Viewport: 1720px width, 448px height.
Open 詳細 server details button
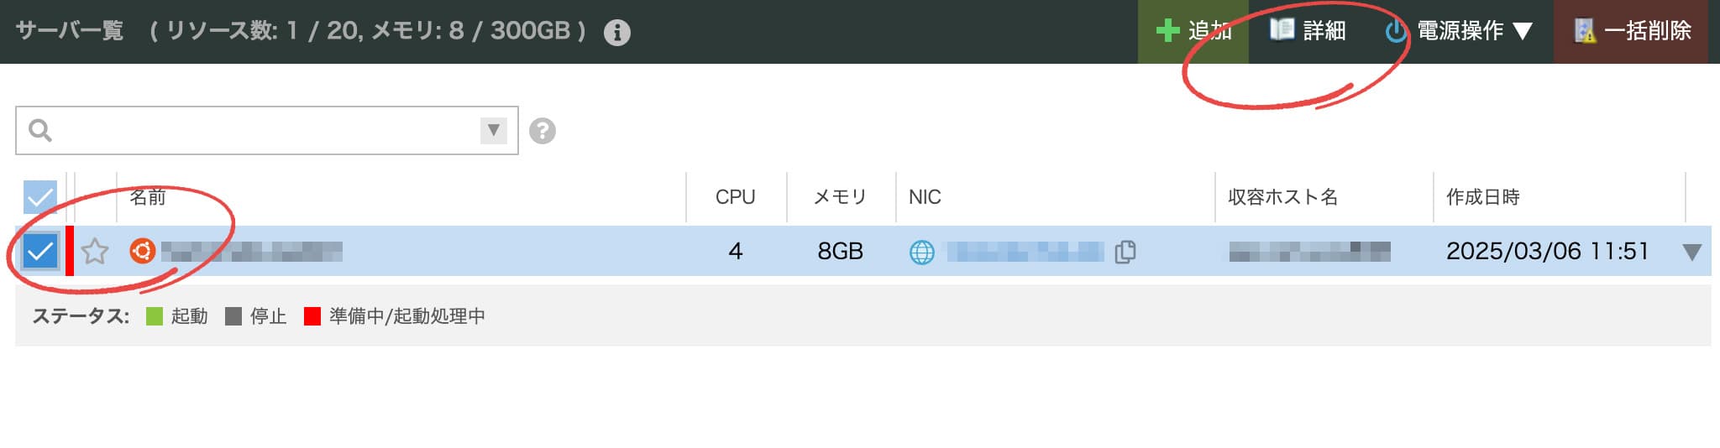[x=1308, y=31]
